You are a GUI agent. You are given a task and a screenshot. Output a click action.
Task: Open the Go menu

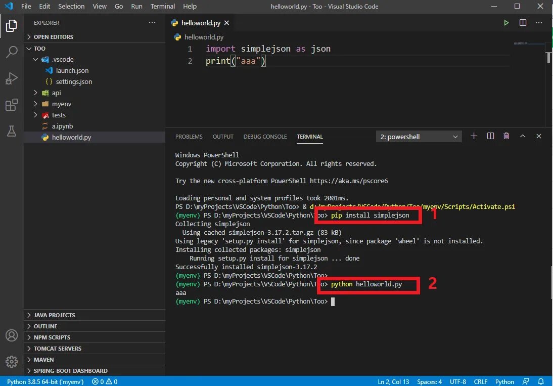tap(119, 7)
